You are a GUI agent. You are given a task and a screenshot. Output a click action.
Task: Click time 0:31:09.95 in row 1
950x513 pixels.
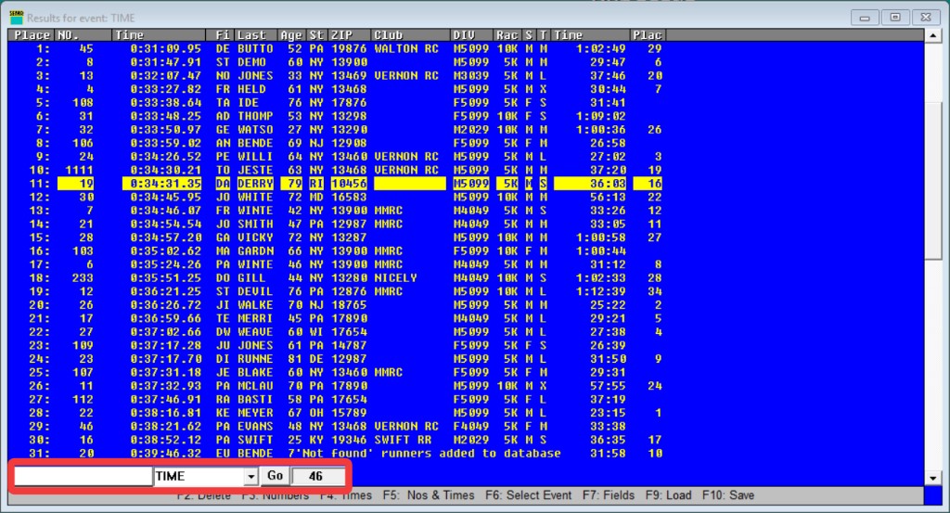[x=166, y=48]
